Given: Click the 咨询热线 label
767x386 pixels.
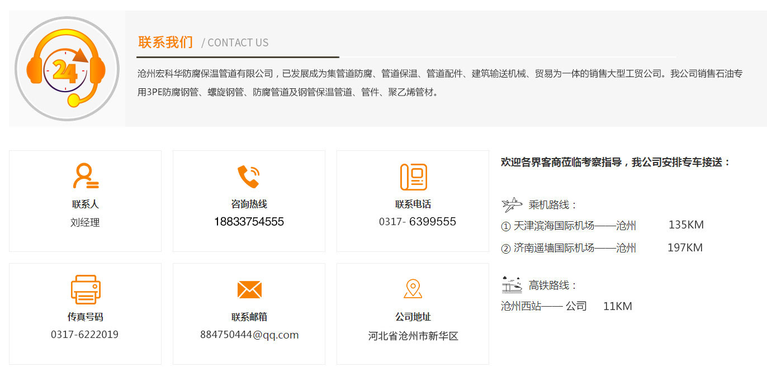Looking at the screenshot, I should point(249,204).
